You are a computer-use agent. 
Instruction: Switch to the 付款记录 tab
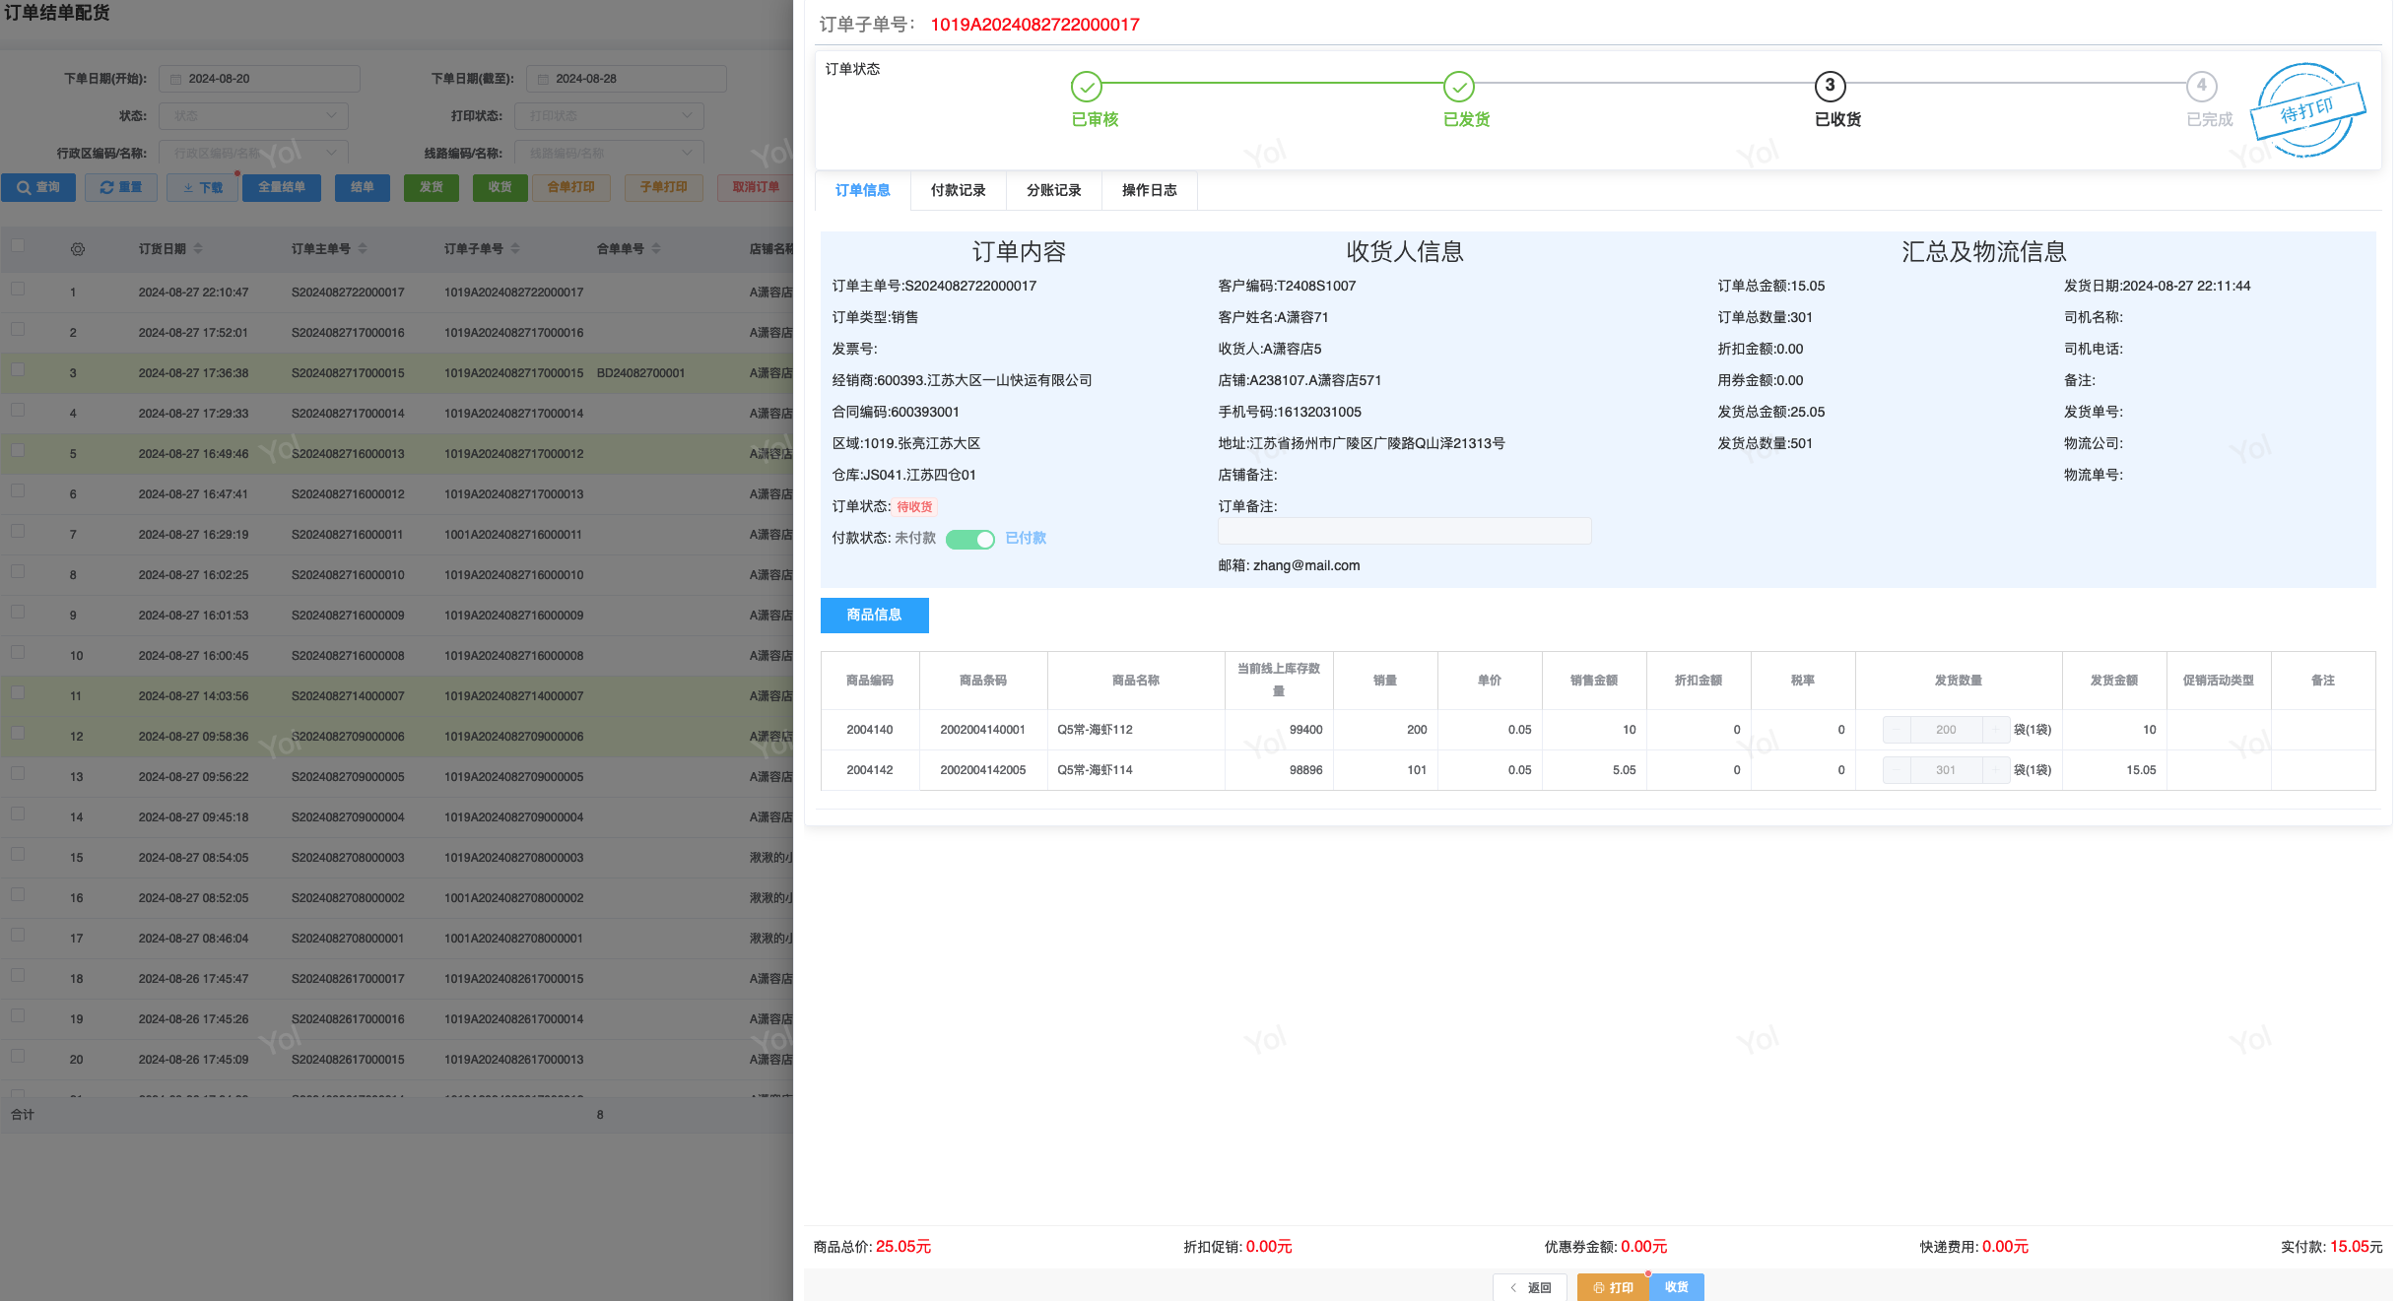(958, 190)
